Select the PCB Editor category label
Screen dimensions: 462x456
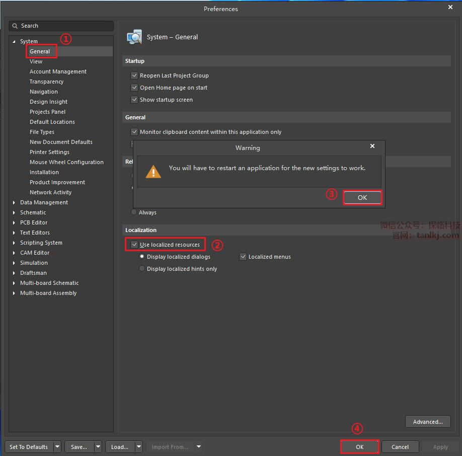click(x=34, y=222)
